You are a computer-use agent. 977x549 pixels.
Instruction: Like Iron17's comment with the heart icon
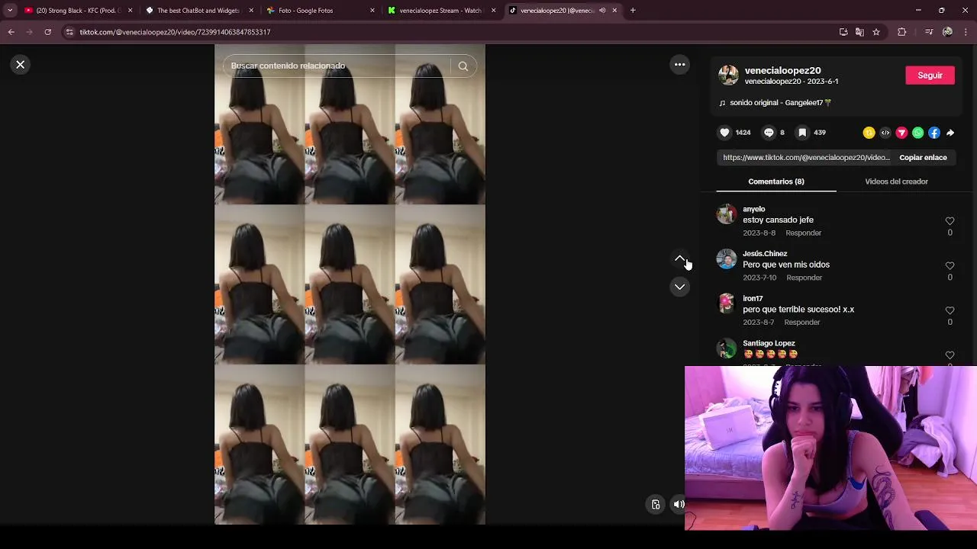click(x=950, y=310)
